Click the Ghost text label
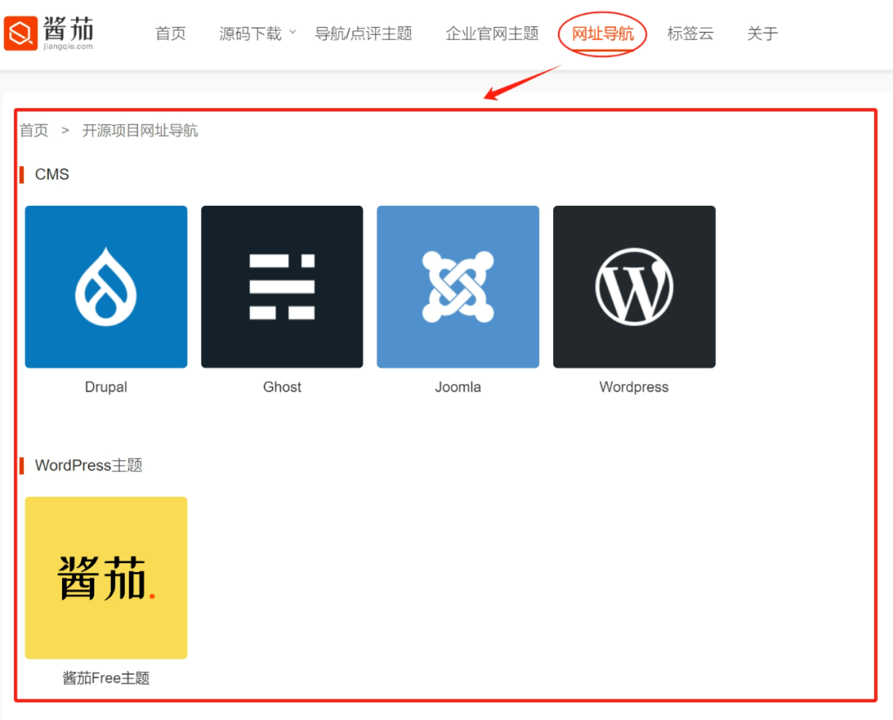The image size is (893, 720). tap(282, 387)
